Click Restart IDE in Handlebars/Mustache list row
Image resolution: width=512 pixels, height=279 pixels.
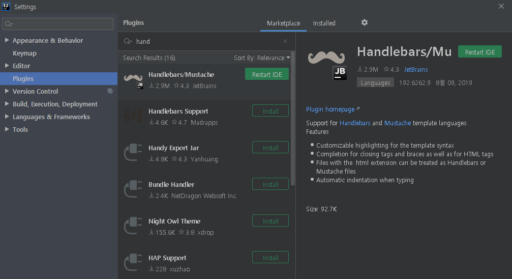267,74
